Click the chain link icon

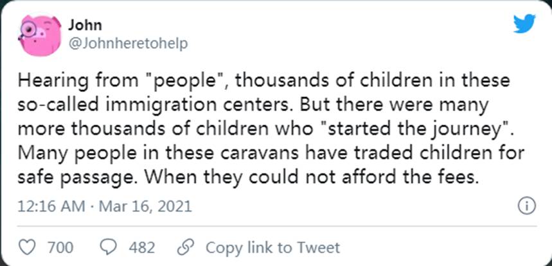(186, 247)
